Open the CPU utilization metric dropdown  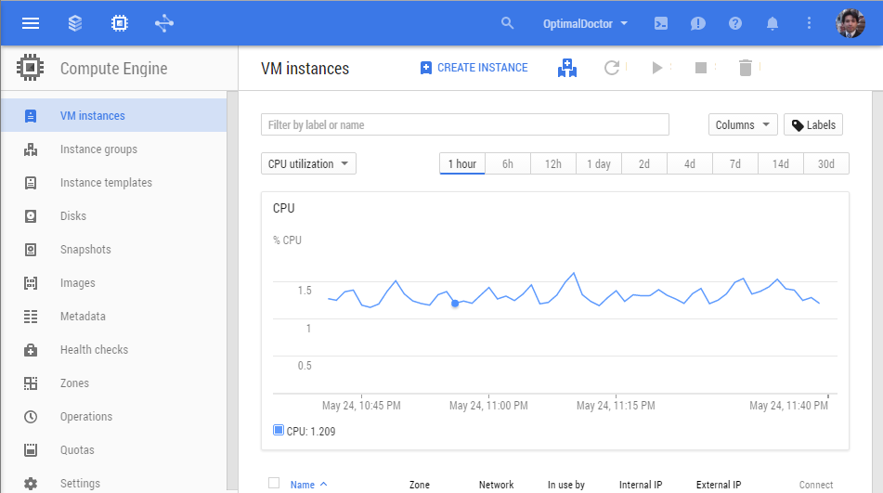(308, 163)
